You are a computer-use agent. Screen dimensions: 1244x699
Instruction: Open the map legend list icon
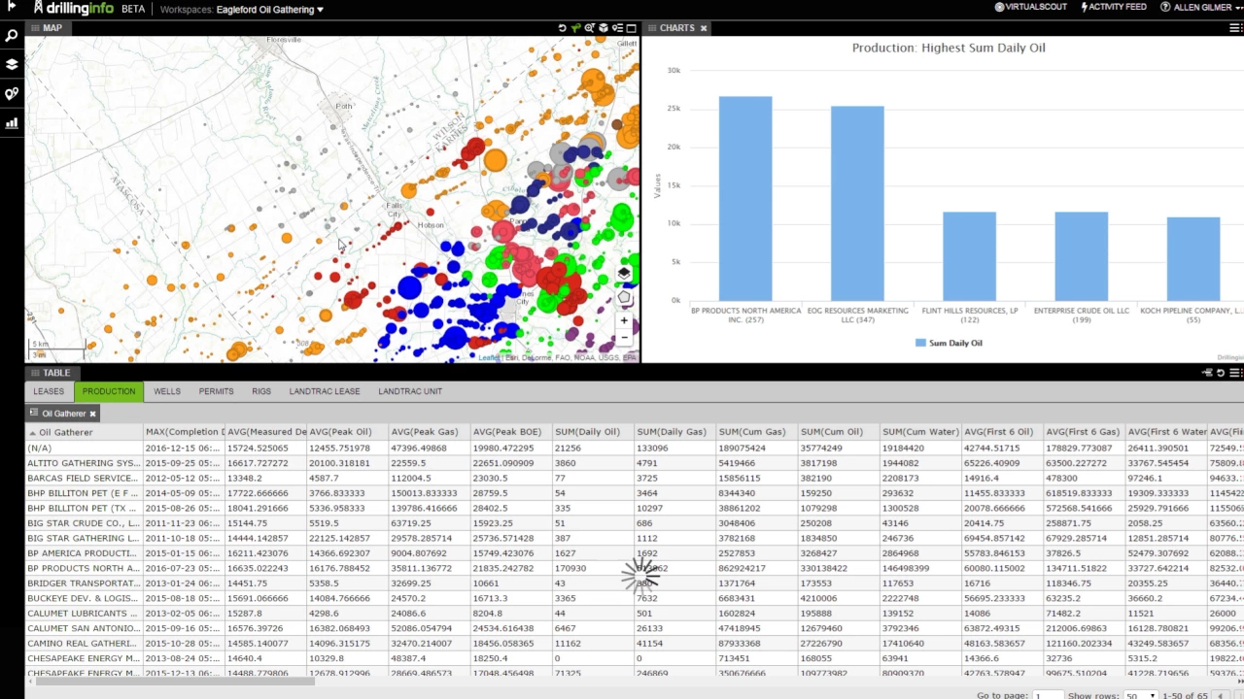pyautogui.click(x=617, y=28)
